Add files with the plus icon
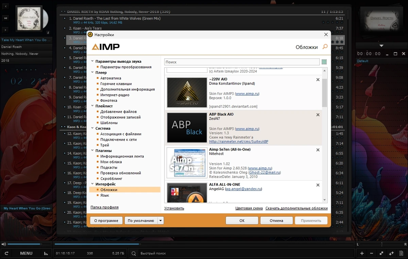The height and width of the screenshot is (259, 408). [x=362, y=253]
